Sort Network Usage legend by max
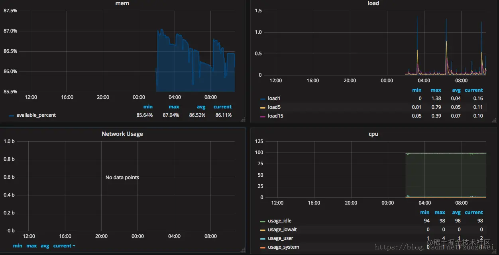 [x=31, y=246]
